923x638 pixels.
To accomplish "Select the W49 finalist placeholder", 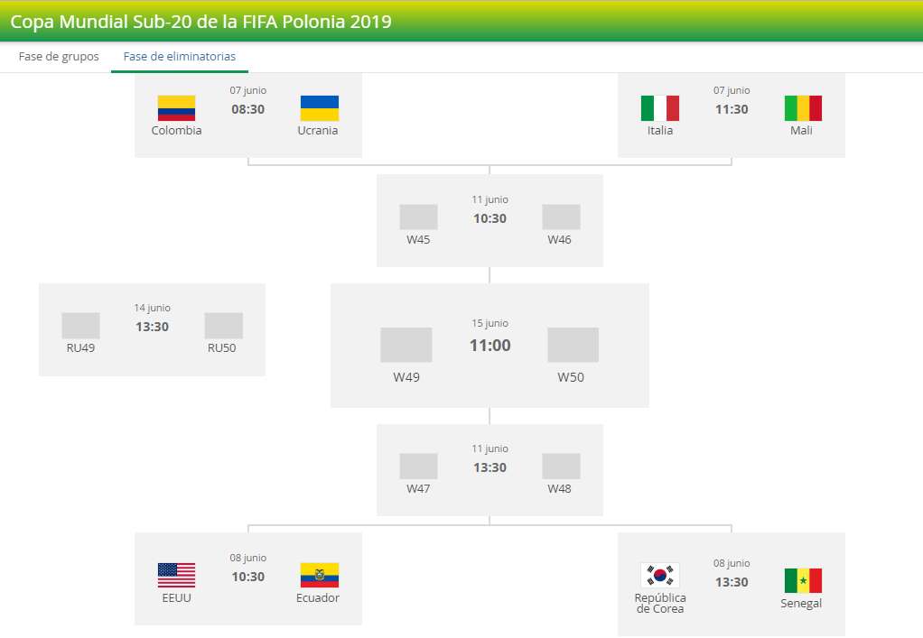I will coord(406,345).
